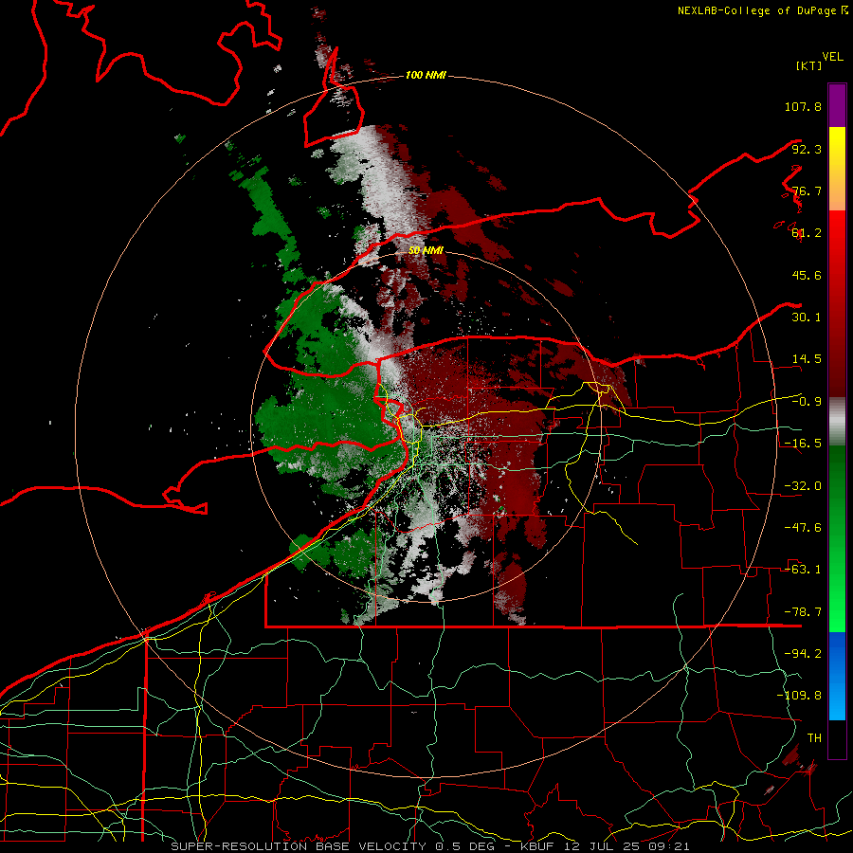853x853 pixels.
Task: Pick the gray near-zero velocity segment
Action: click(837, 421)
